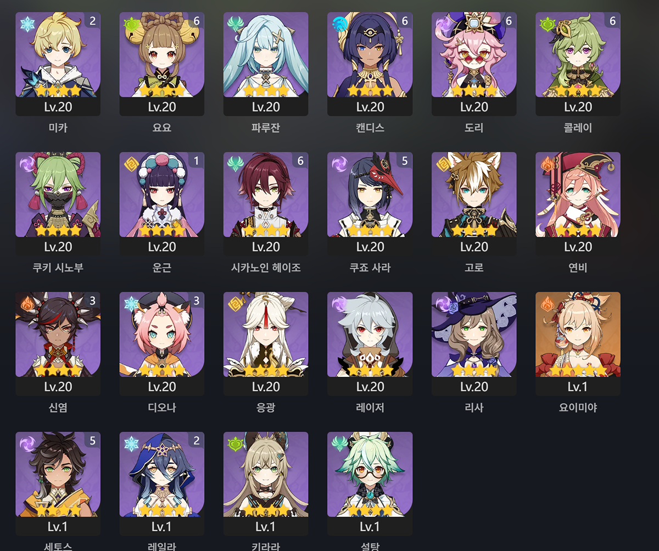Click the 레이저 name label
Image resolution: width=659 pixels, height=551 pixels.
(x=370, y=408)
